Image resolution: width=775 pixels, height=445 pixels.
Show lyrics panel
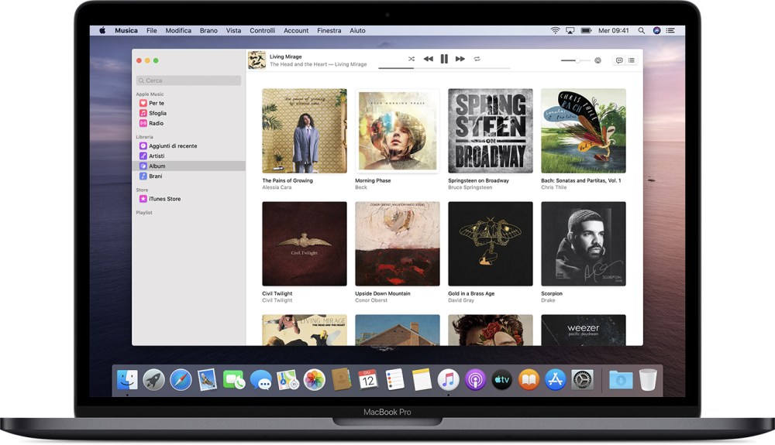click(x=619, y=60)
